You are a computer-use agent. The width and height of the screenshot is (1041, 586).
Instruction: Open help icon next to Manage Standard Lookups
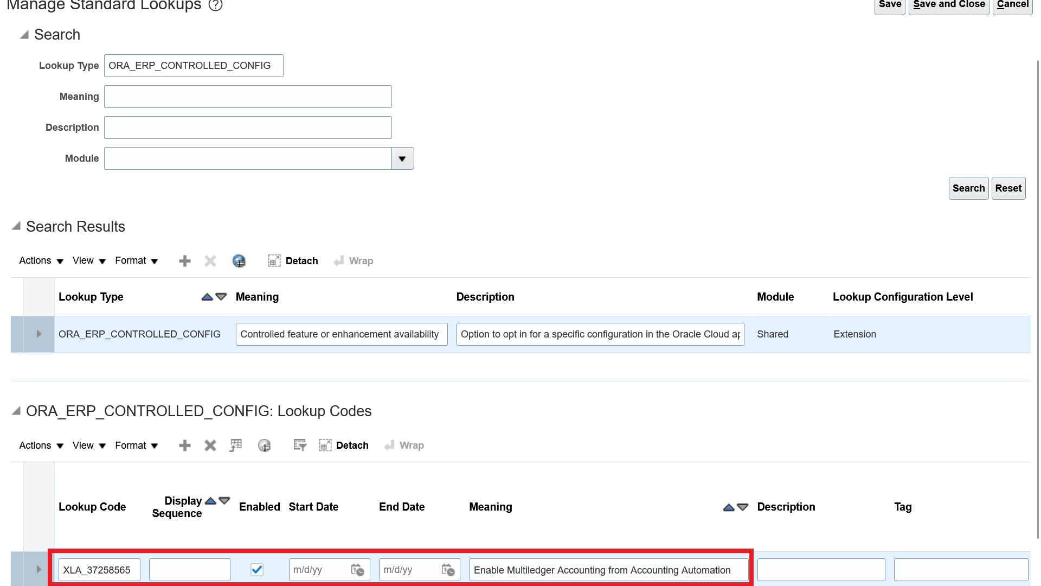(216, 5)
